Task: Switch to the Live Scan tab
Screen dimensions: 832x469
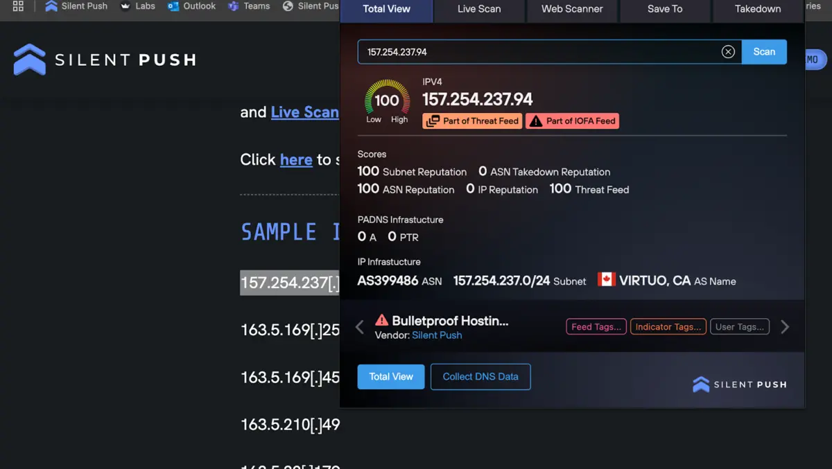Action: (479, 10)
